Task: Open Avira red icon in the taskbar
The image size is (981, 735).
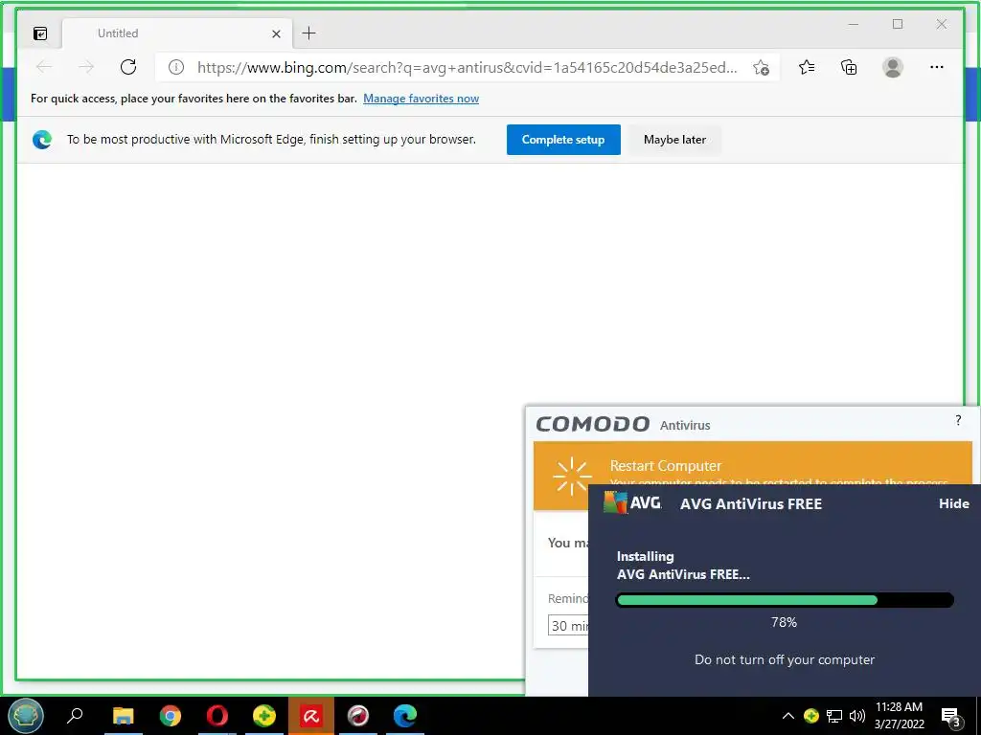Action: (x=311, y=716)
